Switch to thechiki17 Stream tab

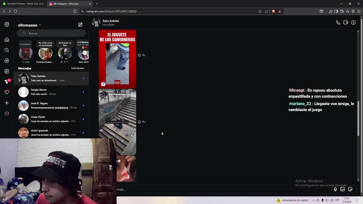23,4
